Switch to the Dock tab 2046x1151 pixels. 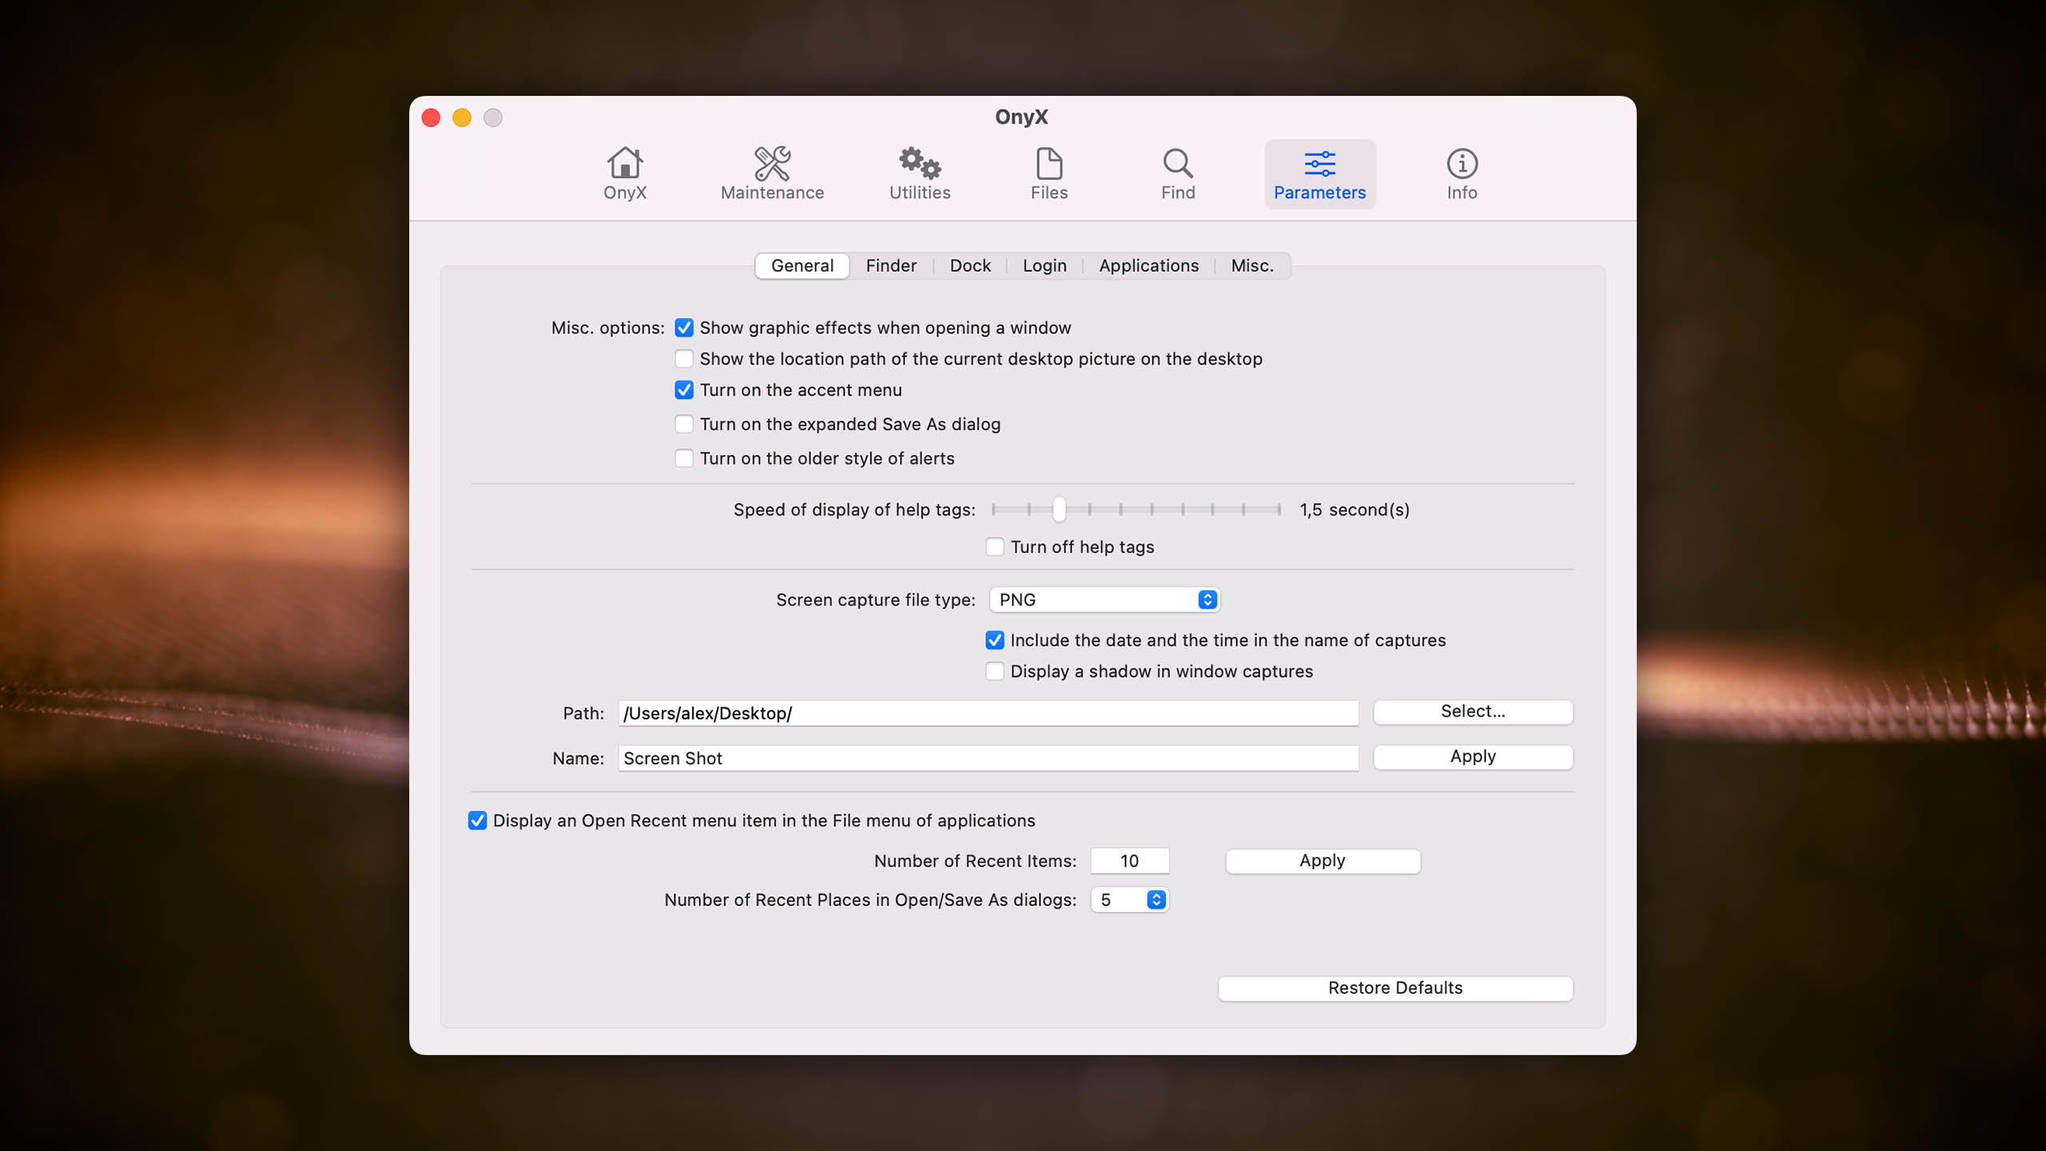[x=970, y=265]
